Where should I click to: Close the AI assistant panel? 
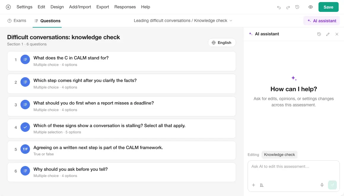coord(337,34)
